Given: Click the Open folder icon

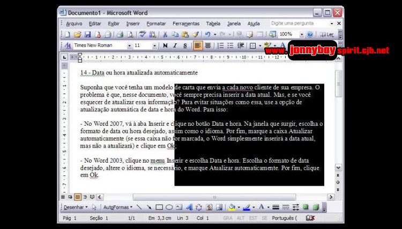Looking at the screenshot, I should pos(77,34).
